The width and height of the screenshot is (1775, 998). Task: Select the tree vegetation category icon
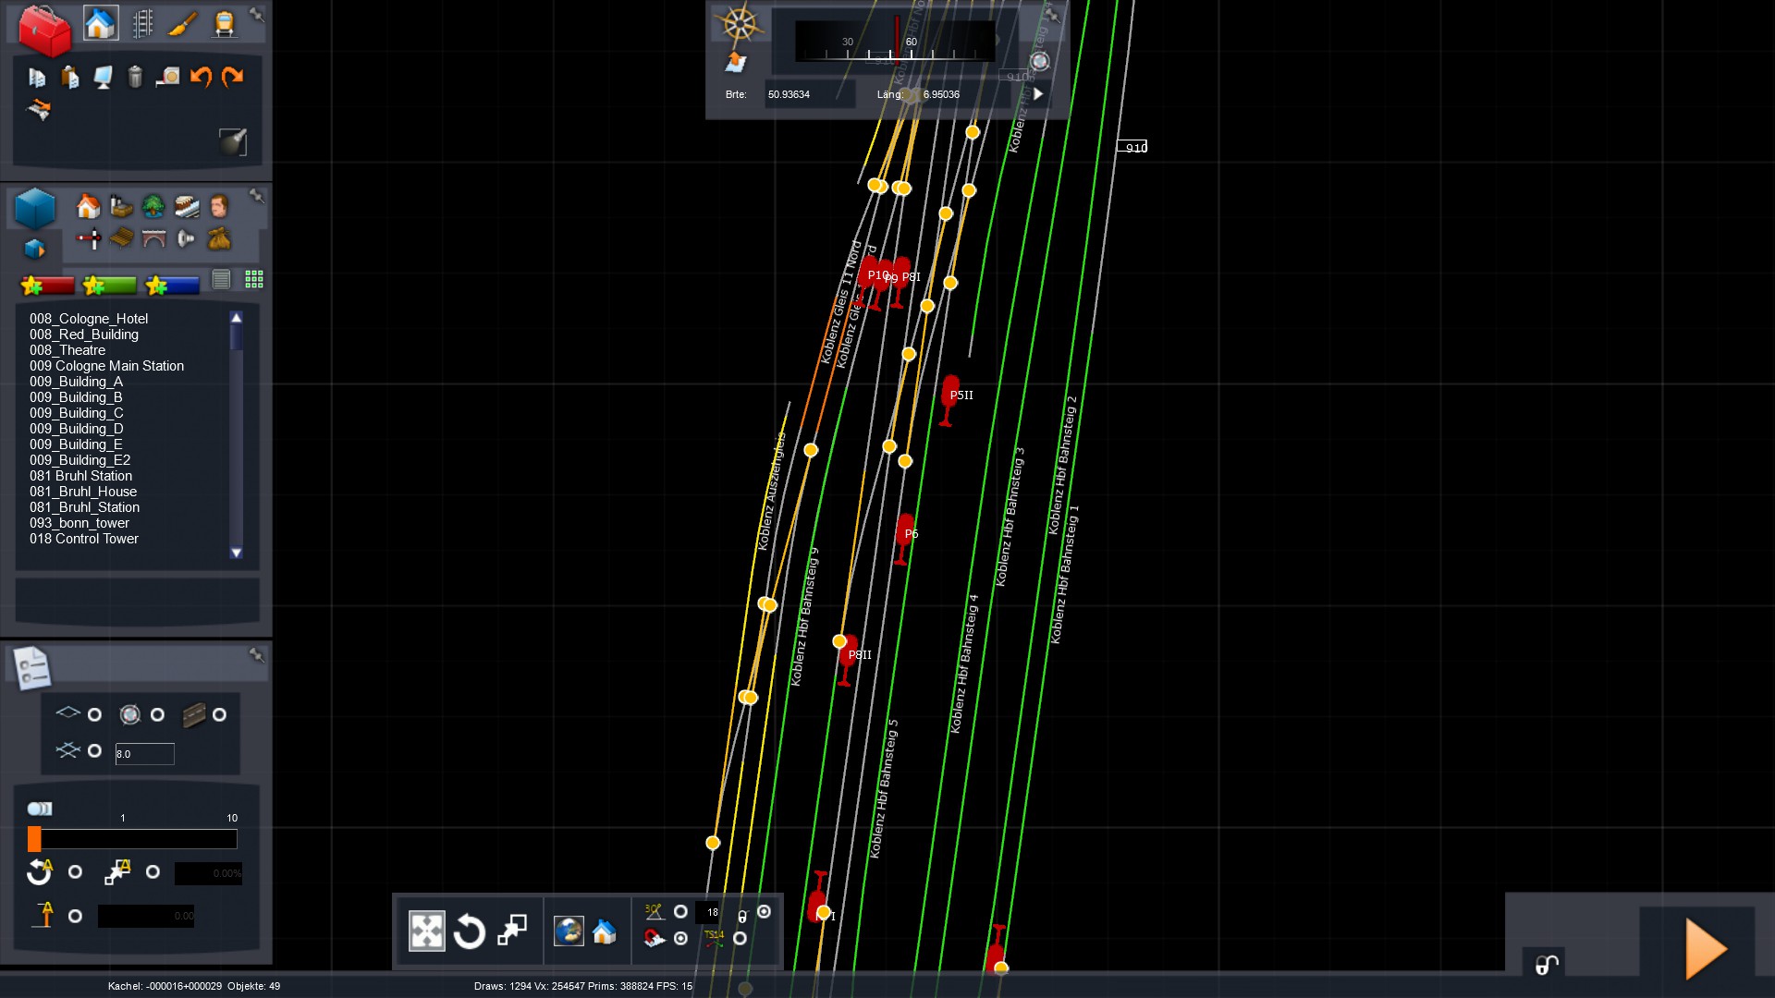coord(153,206)
